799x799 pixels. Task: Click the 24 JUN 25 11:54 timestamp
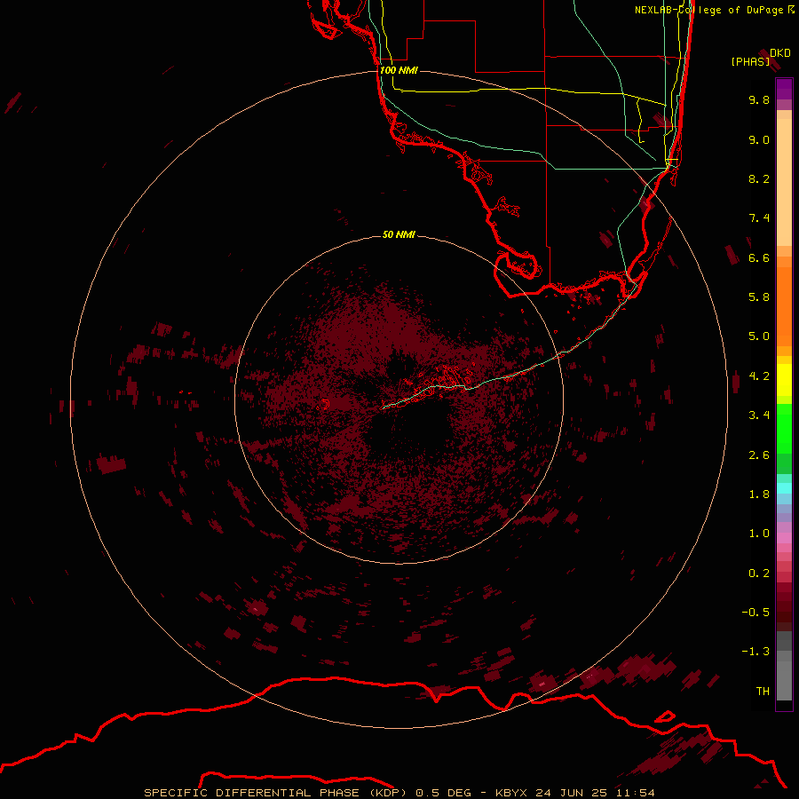pyautogui.click(x=595, y=793)
